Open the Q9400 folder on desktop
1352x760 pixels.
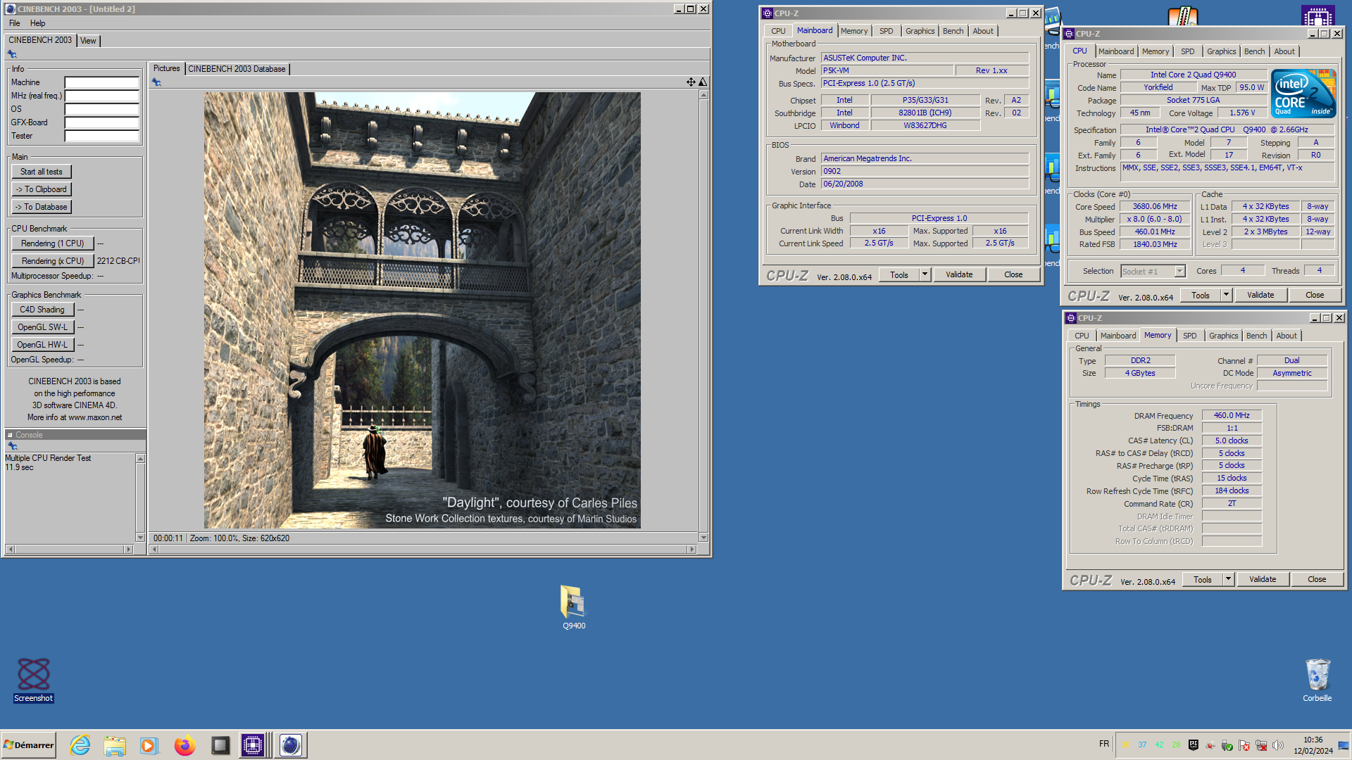coord(573,607)
